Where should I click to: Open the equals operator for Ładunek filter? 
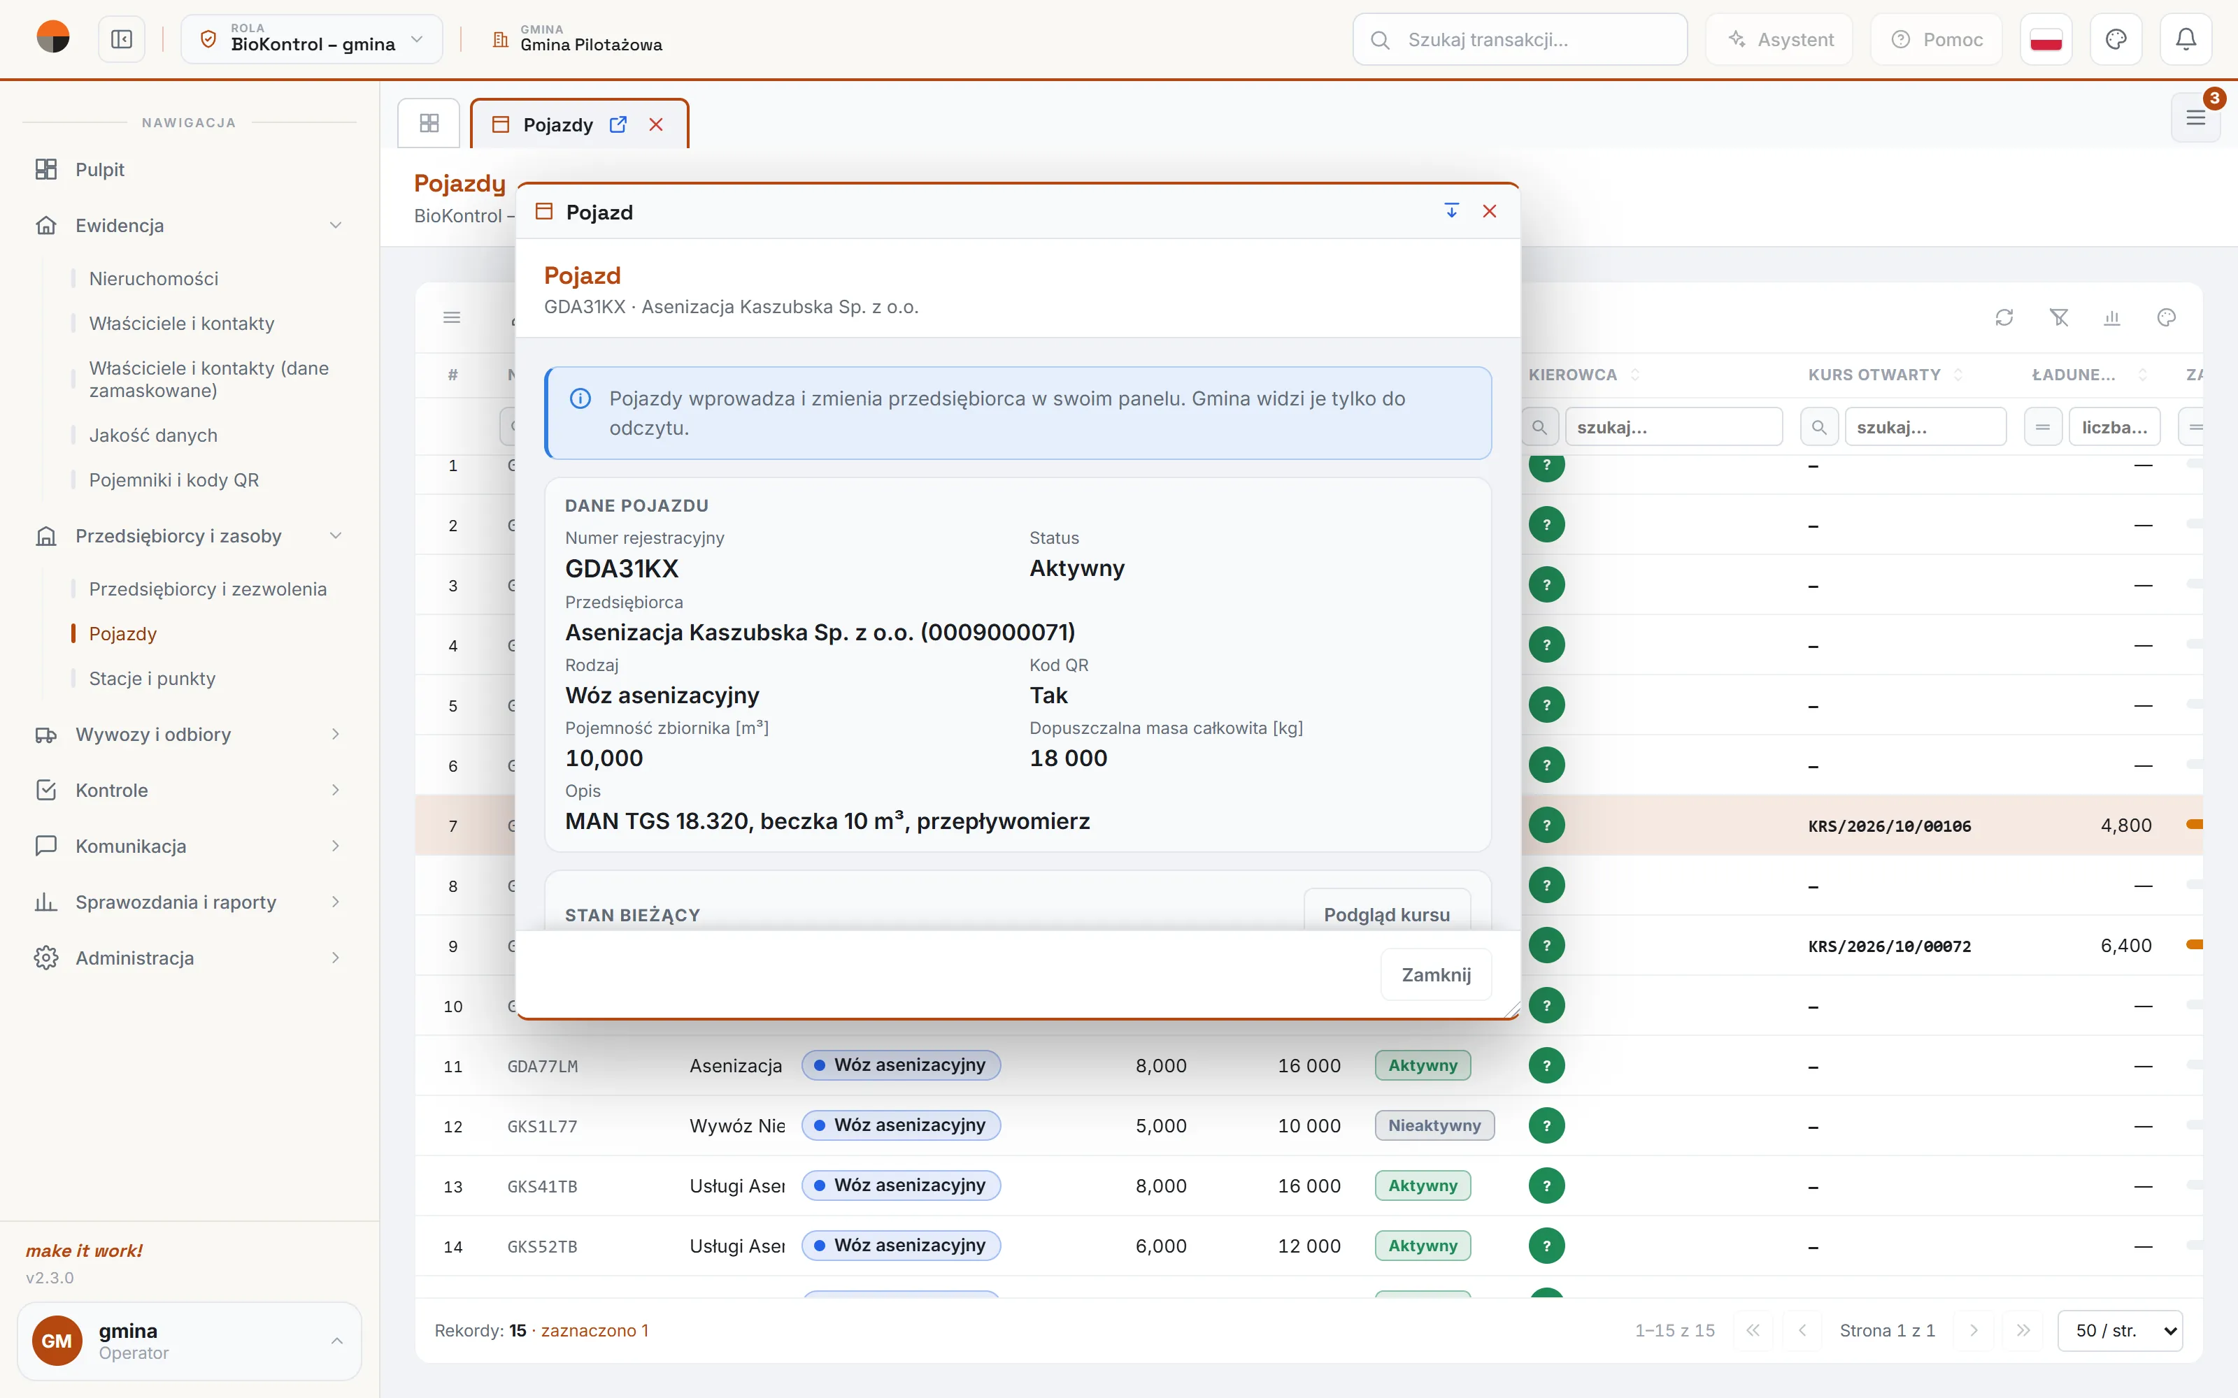tap(2043, 427)
